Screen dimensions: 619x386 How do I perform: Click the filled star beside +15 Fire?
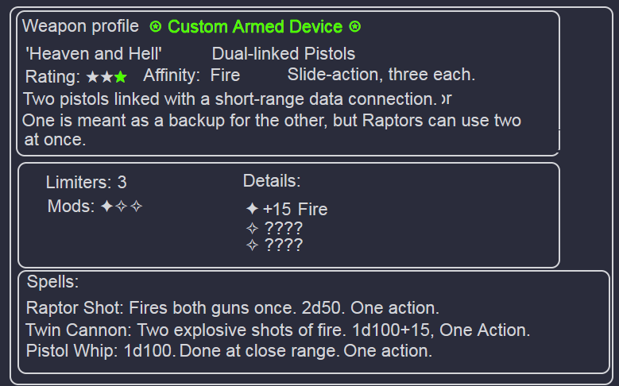pos(252,208)
